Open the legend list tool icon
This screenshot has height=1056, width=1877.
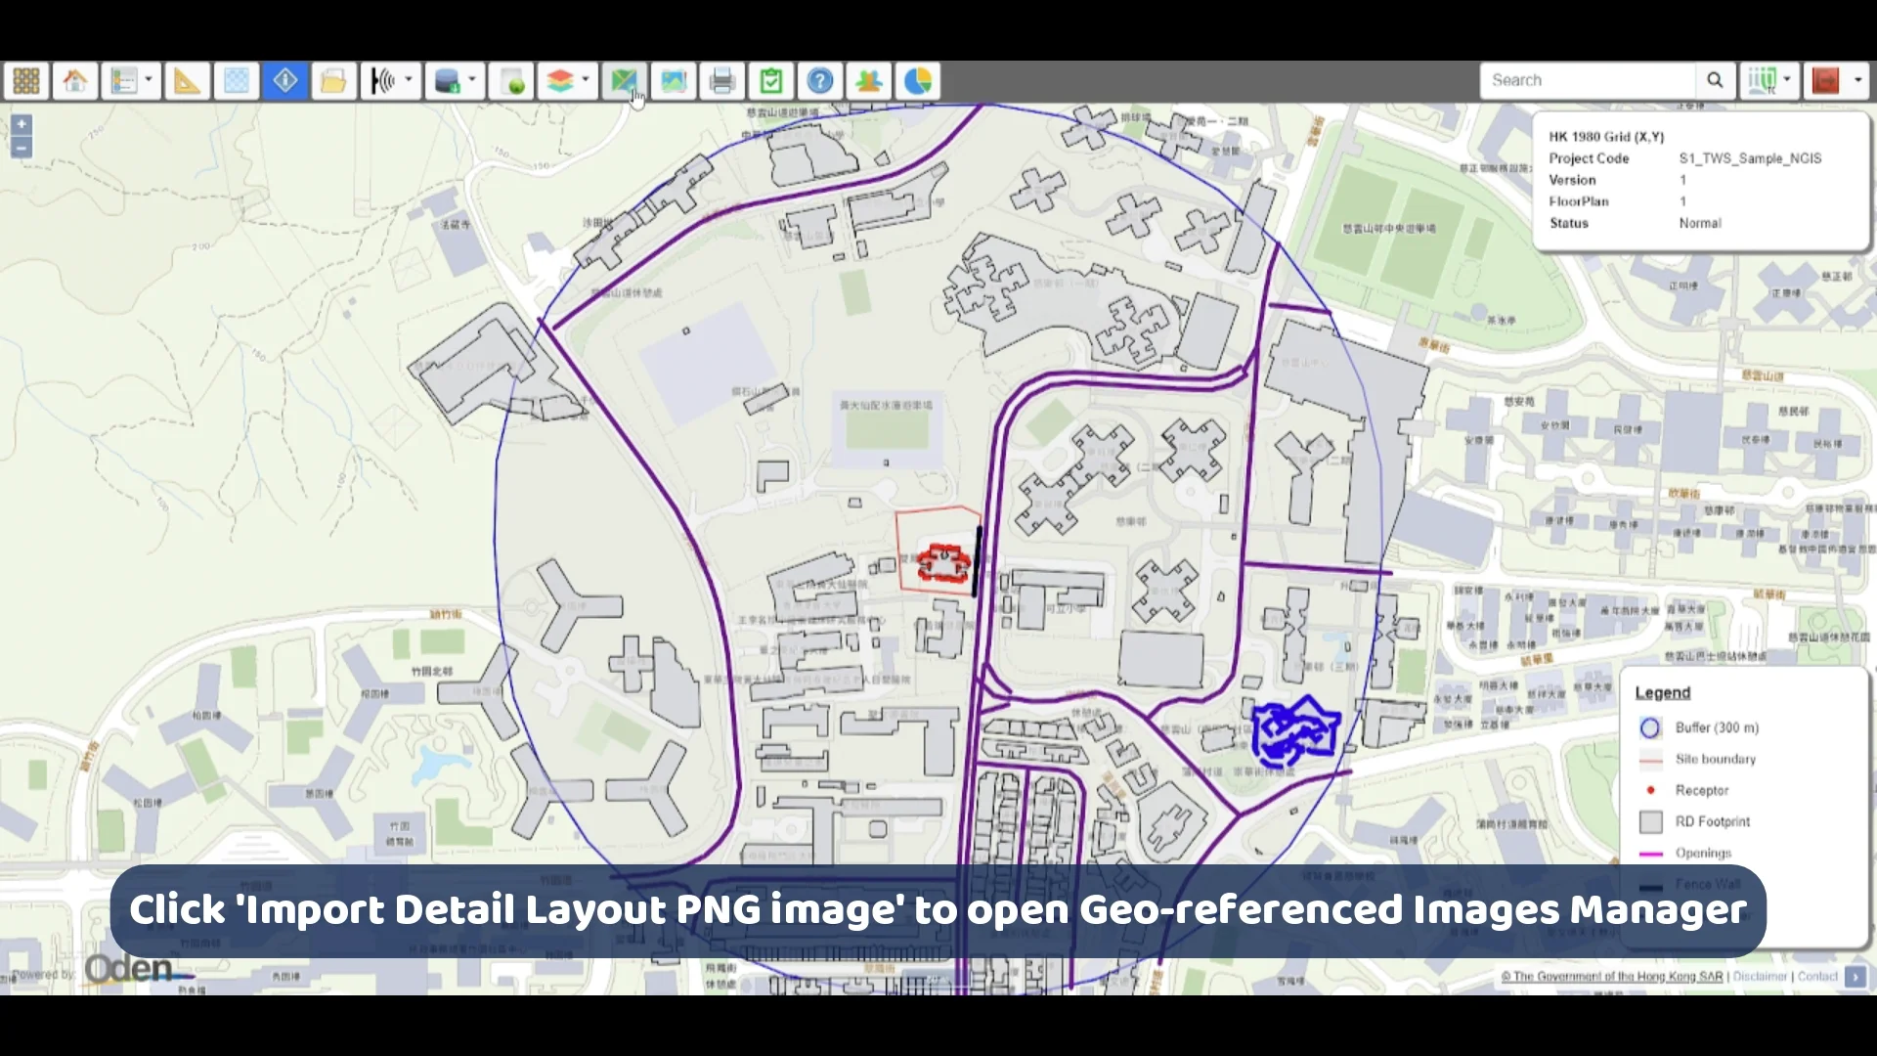pos(124,81)
